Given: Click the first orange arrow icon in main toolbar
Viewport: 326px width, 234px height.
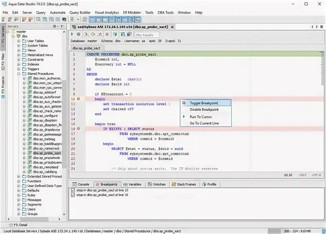Looking at the screenshot, I should point(24,19).
